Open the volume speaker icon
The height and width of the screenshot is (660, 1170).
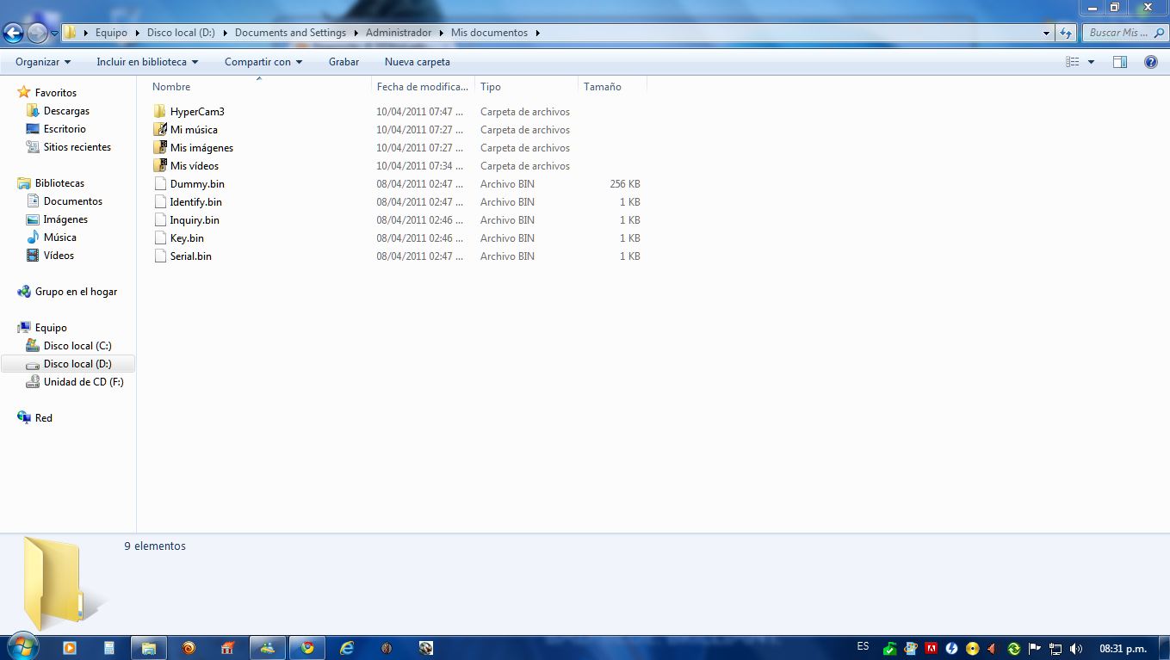pyautogui.click(x=1076, y=648)
